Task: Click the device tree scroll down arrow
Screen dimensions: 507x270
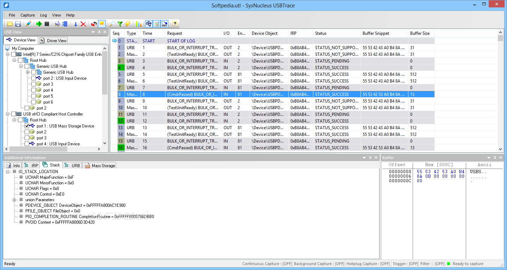Action: pos(105,143)
